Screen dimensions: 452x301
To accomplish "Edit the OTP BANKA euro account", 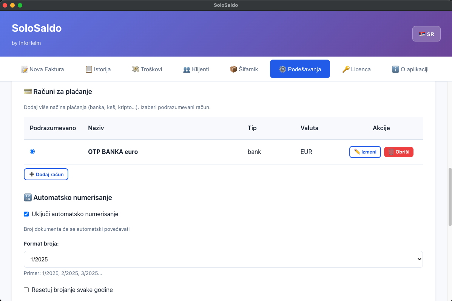I will coord(365,152).
